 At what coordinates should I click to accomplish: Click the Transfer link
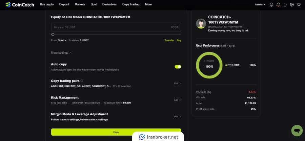click(169, 40)
